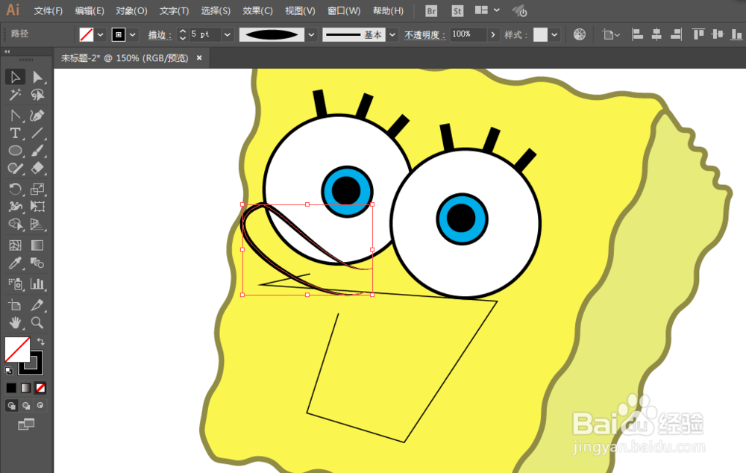Select the Slice tool
Viewport: 746px width, 473px height.
tap(37, 305)
